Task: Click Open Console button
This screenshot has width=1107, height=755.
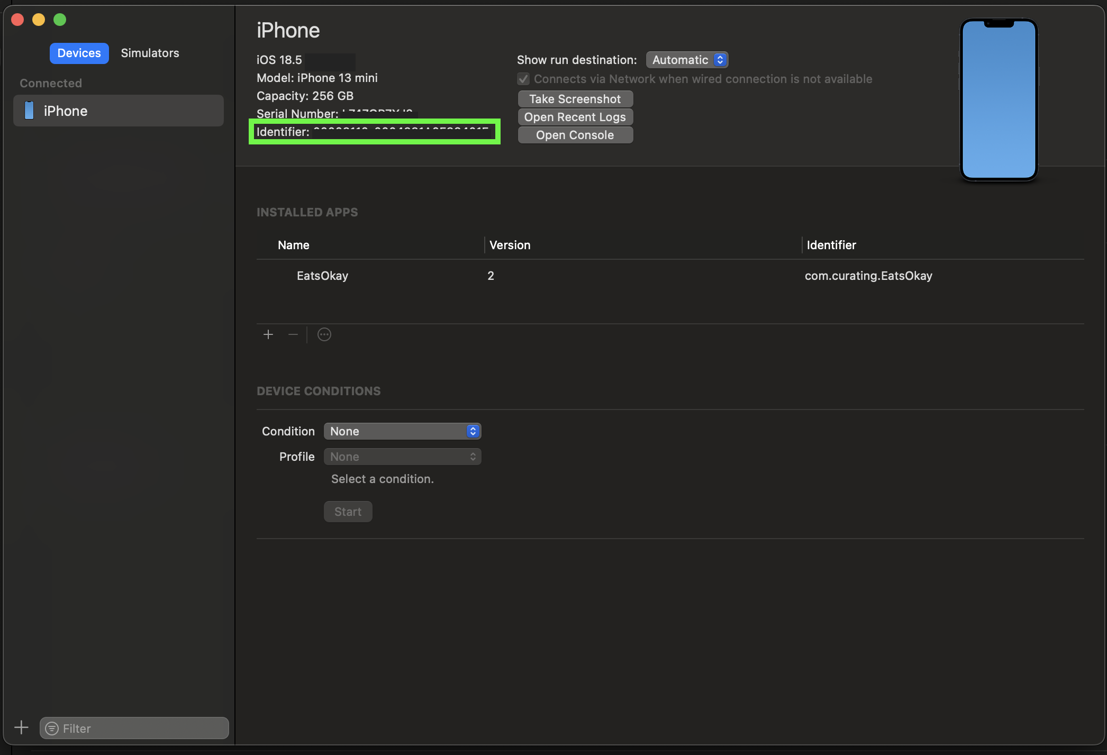Action: tap(575, 135)
